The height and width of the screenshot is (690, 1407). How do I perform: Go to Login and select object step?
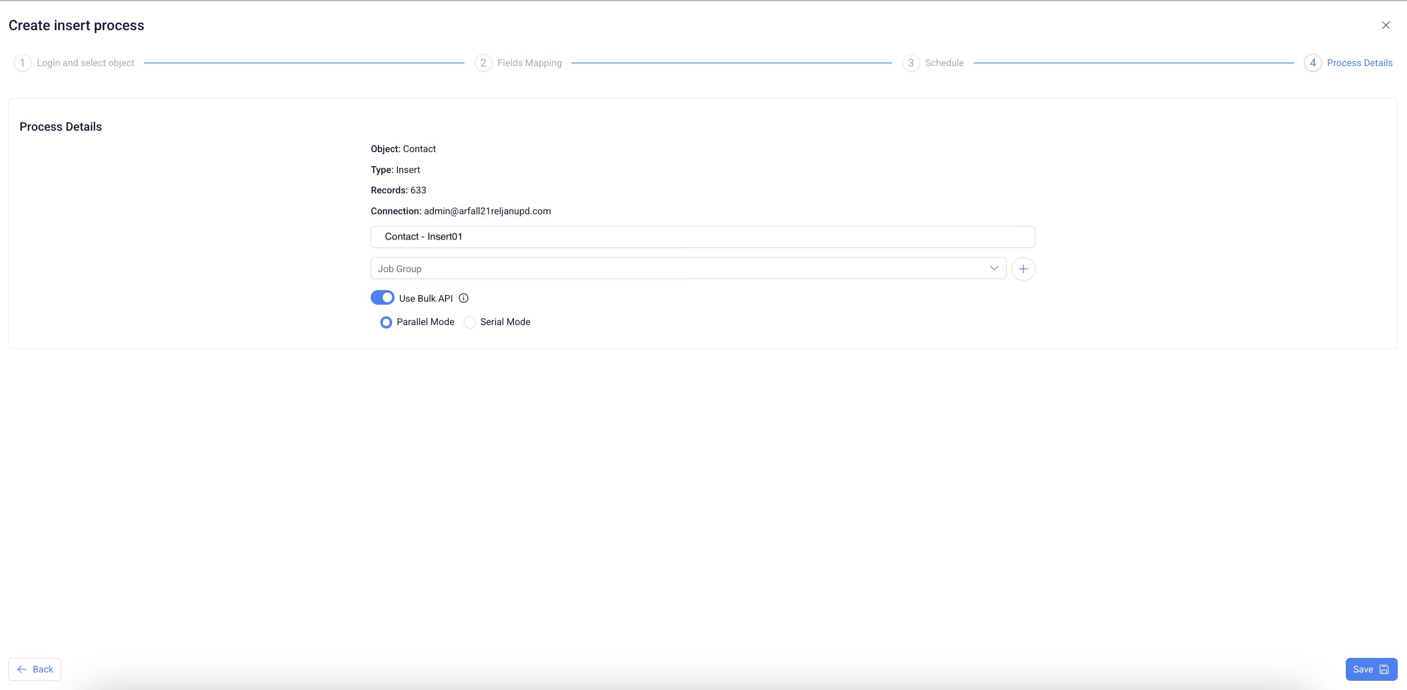click(x=85, y=63)
